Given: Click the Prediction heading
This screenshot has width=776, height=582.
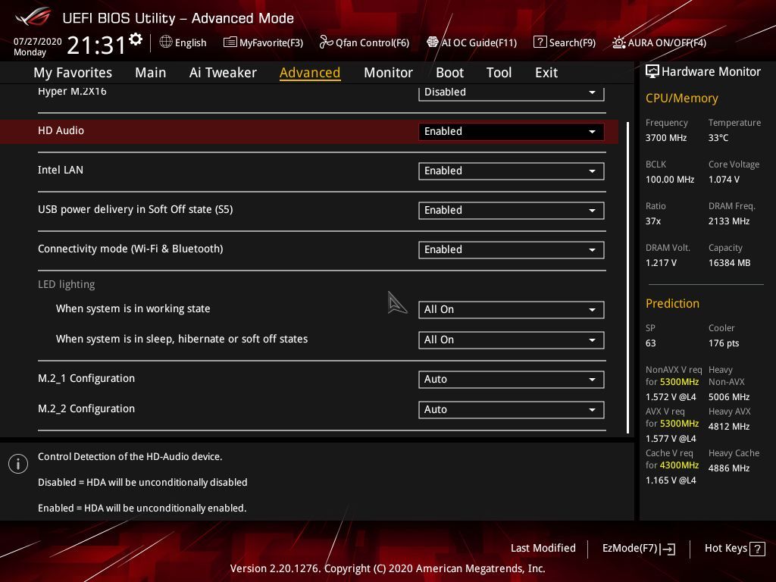Looking at the screenshot, I should pyautogui.click(x=672, y=303).
